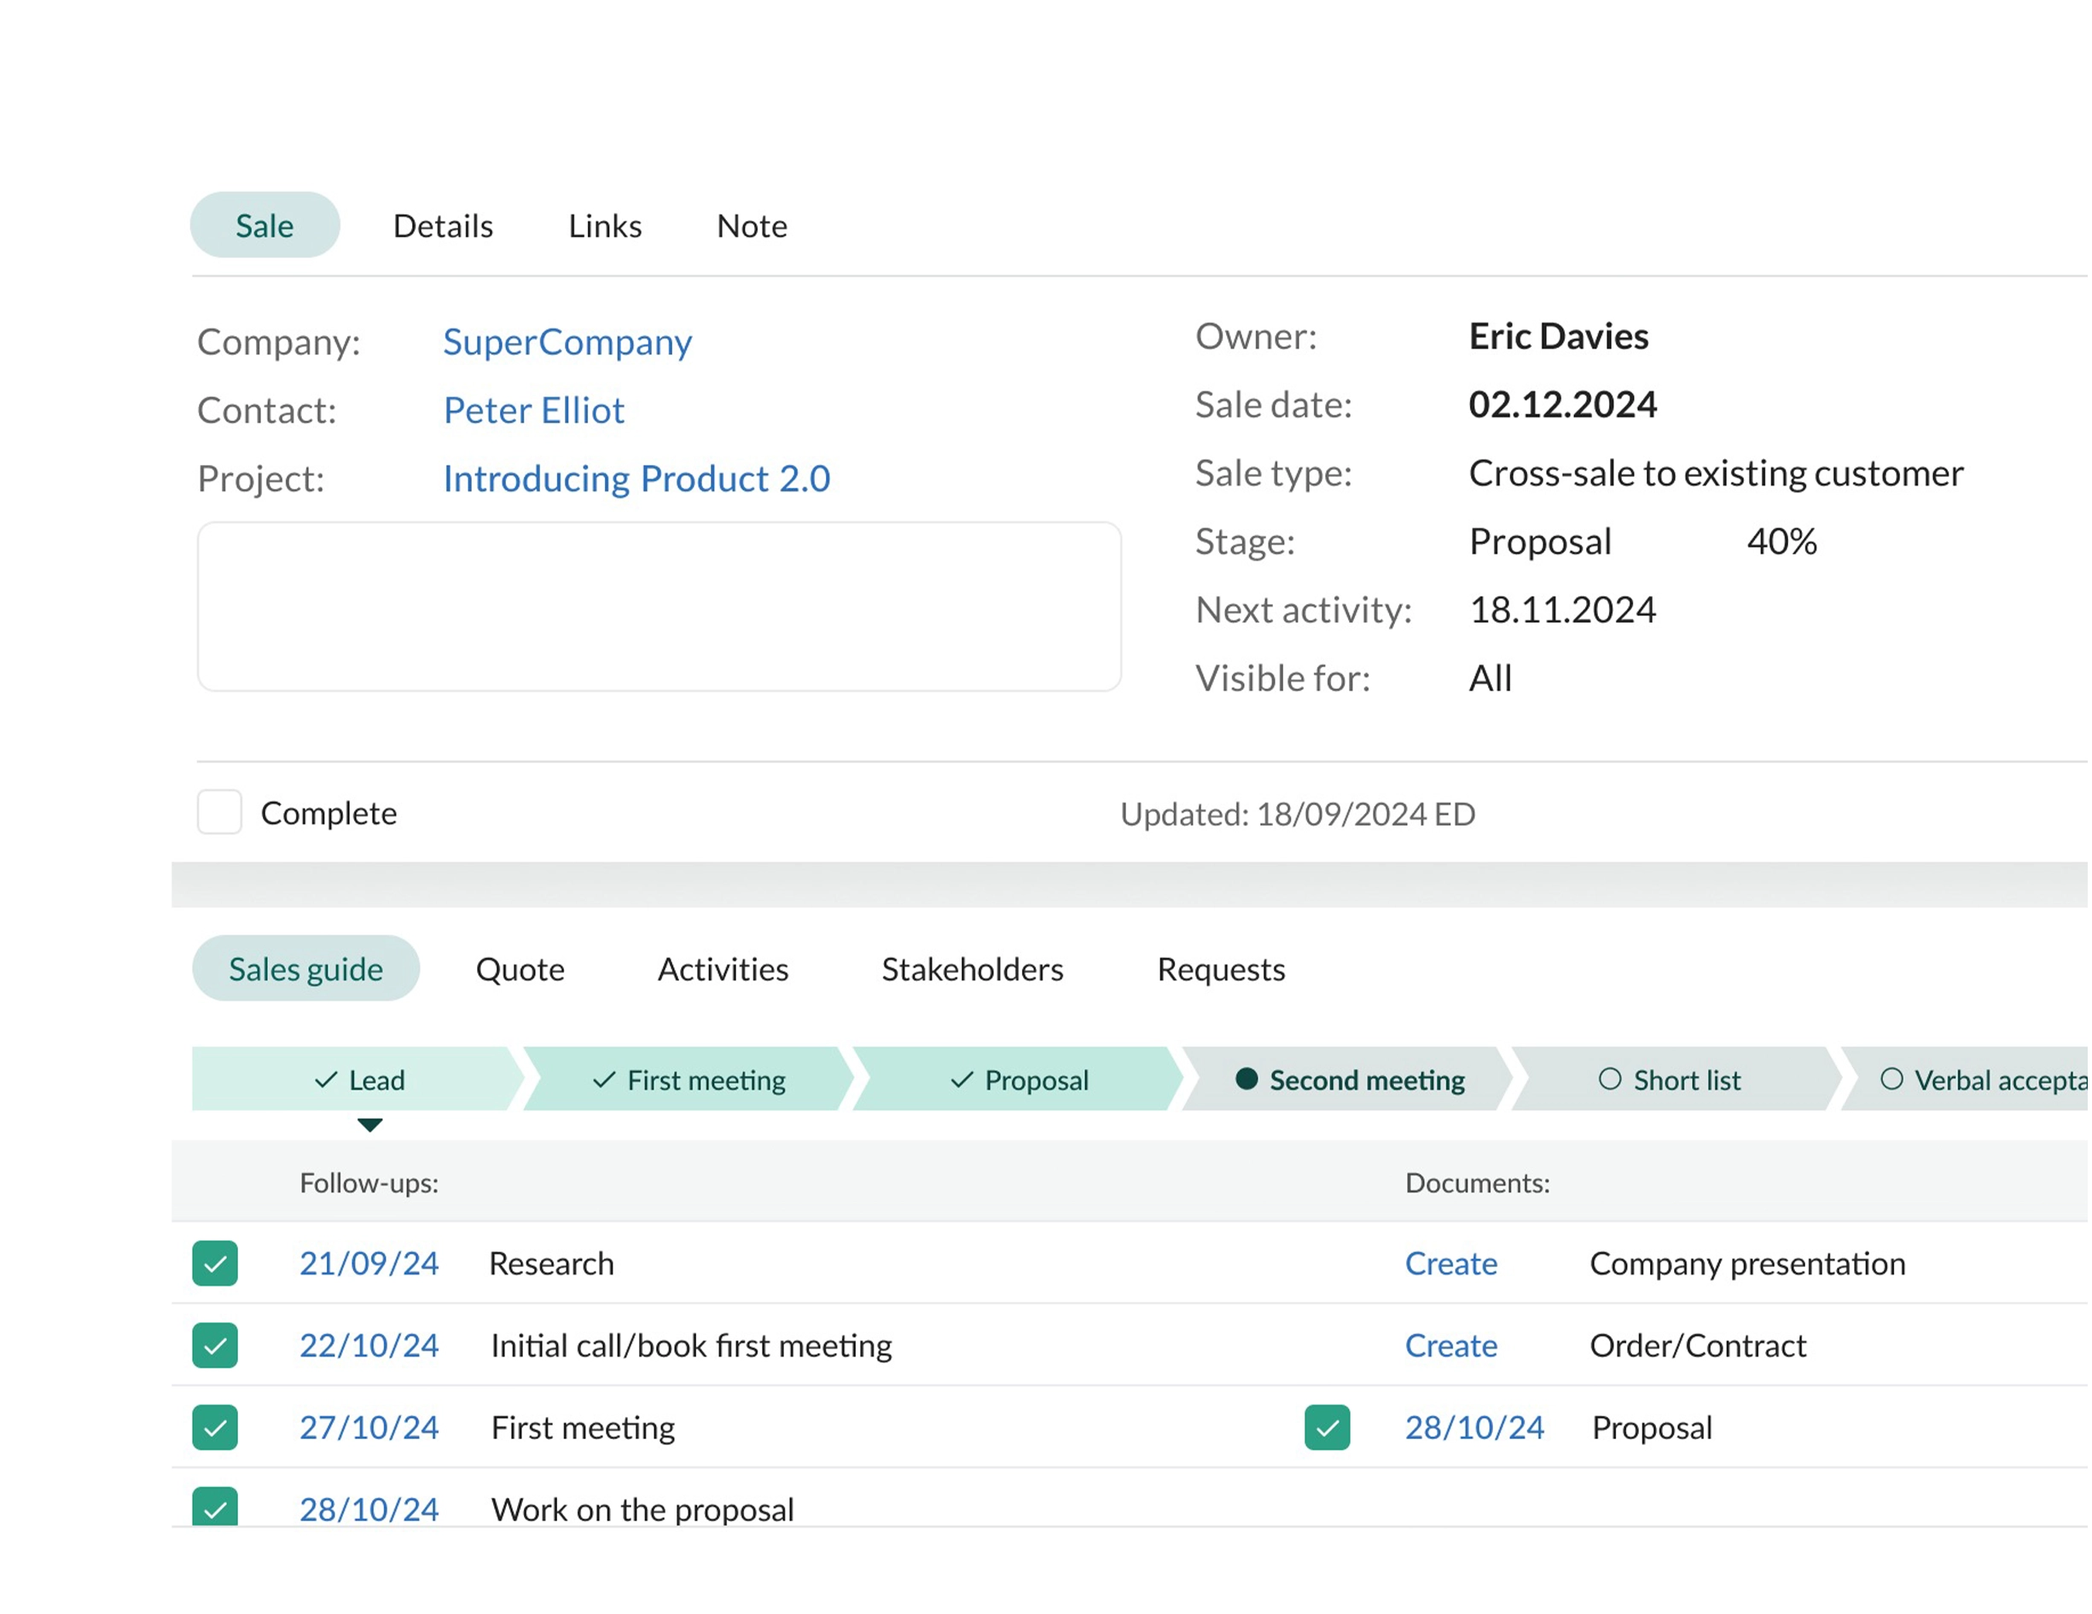This screenshot has width=2092, height=1614.
Task: Uncheck the Proposal document checkbox
Action: [x=1327, y=1428]
